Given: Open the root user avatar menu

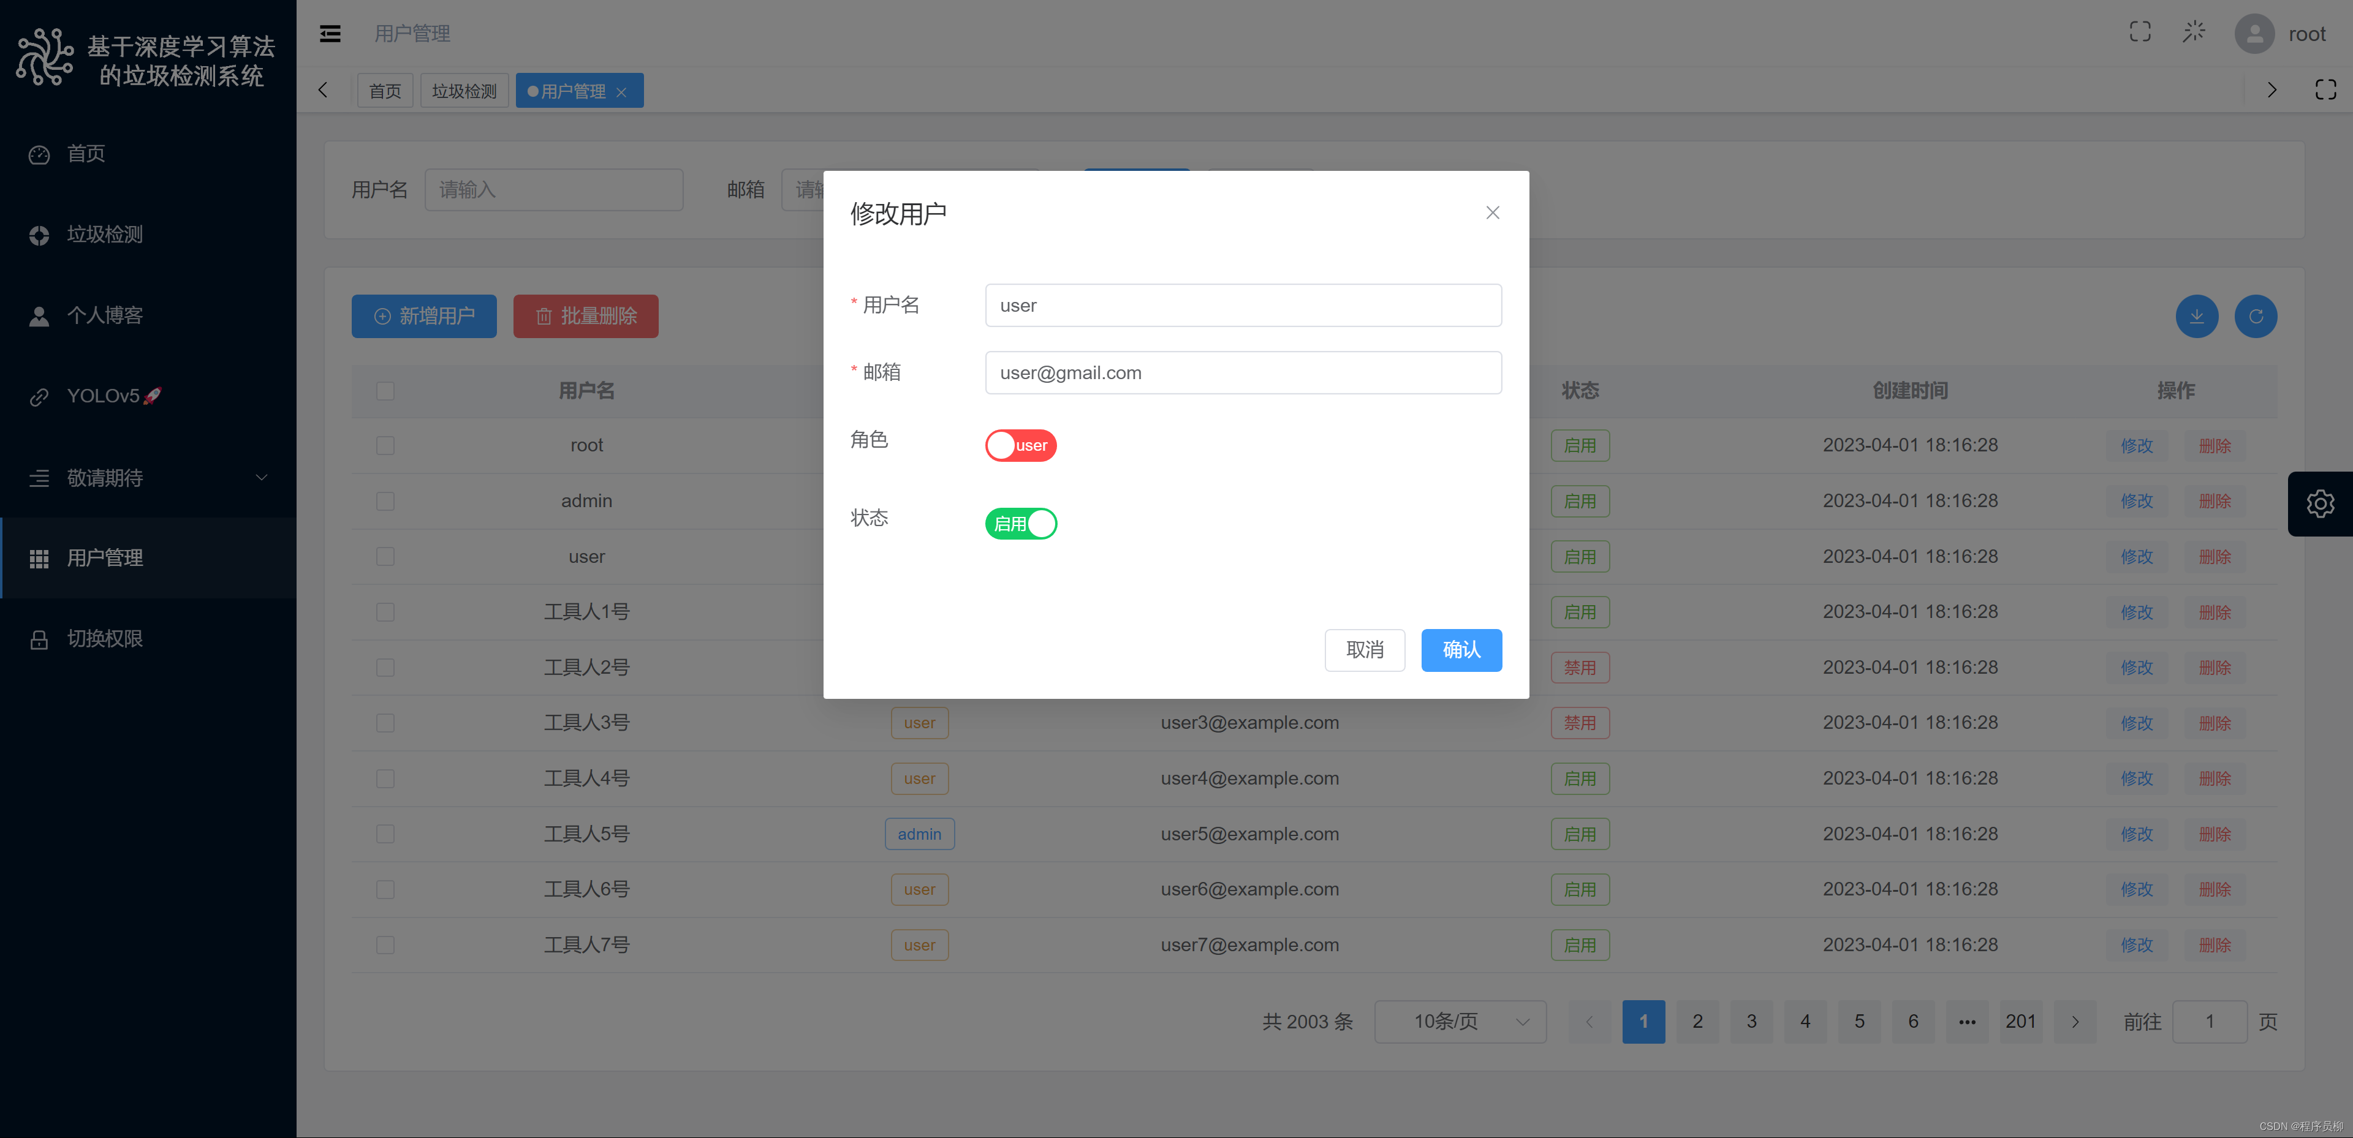Looking at the screenshot, I should 2254,34.
